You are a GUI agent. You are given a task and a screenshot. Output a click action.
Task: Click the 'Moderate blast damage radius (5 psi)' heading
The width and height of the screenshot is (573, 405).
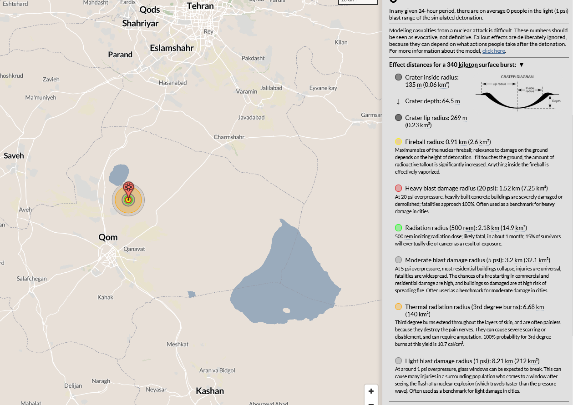point(477,260)
